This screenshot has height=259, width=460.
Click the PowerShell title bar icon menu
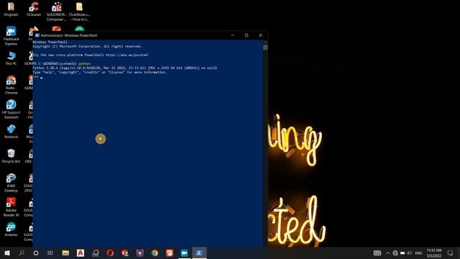(37, 35)
